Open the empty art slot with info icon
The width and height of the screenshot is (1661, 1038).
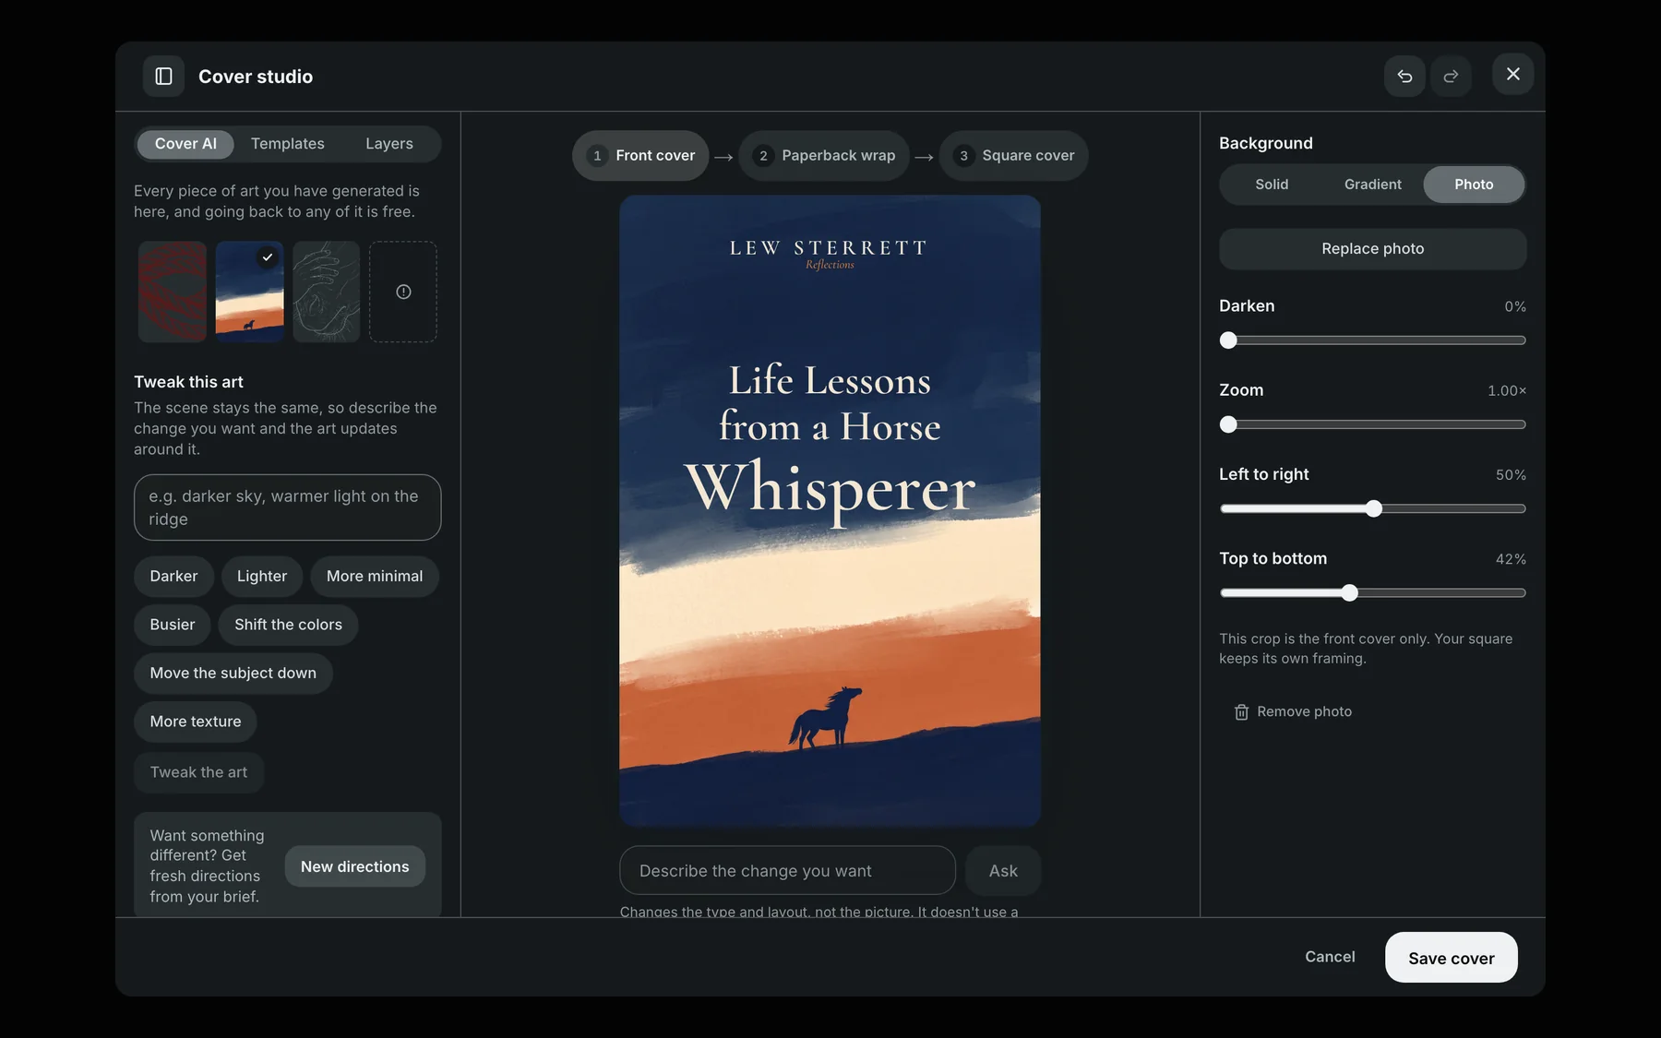pyautogui.click(x=403, y=292)
